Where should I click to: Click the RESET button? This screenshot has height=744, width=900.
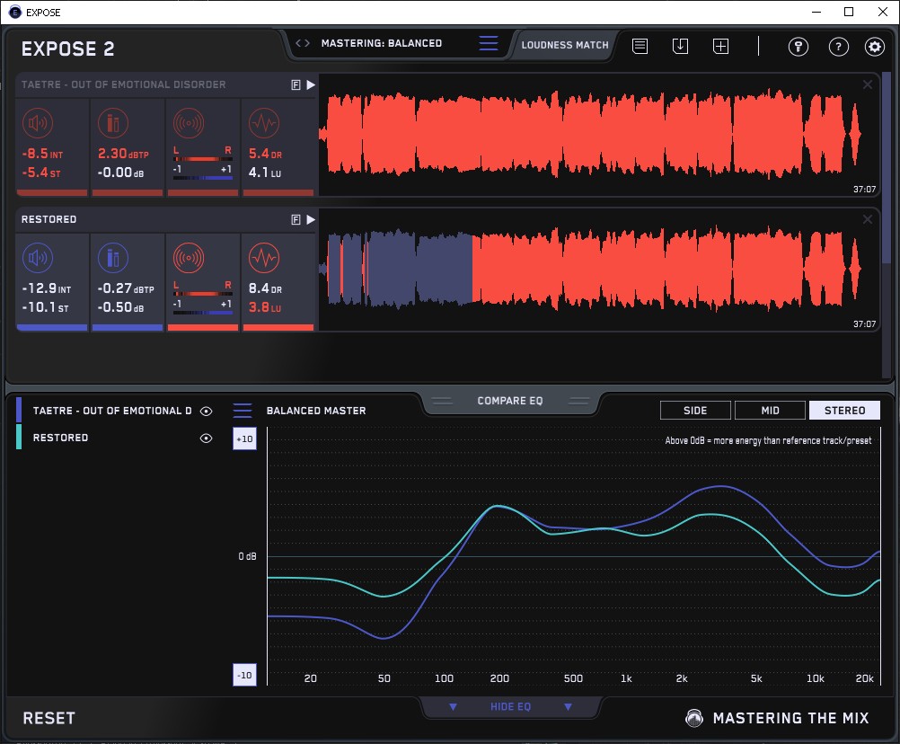click(49, 718)
